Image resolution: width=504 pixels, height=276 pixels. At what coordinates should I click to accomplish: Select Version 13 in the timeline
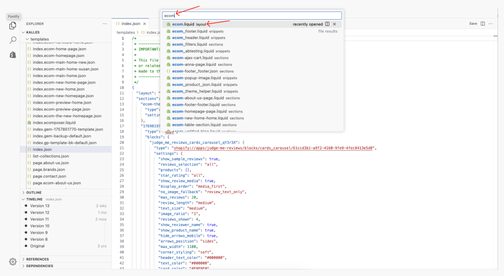[x=40, y=206]
